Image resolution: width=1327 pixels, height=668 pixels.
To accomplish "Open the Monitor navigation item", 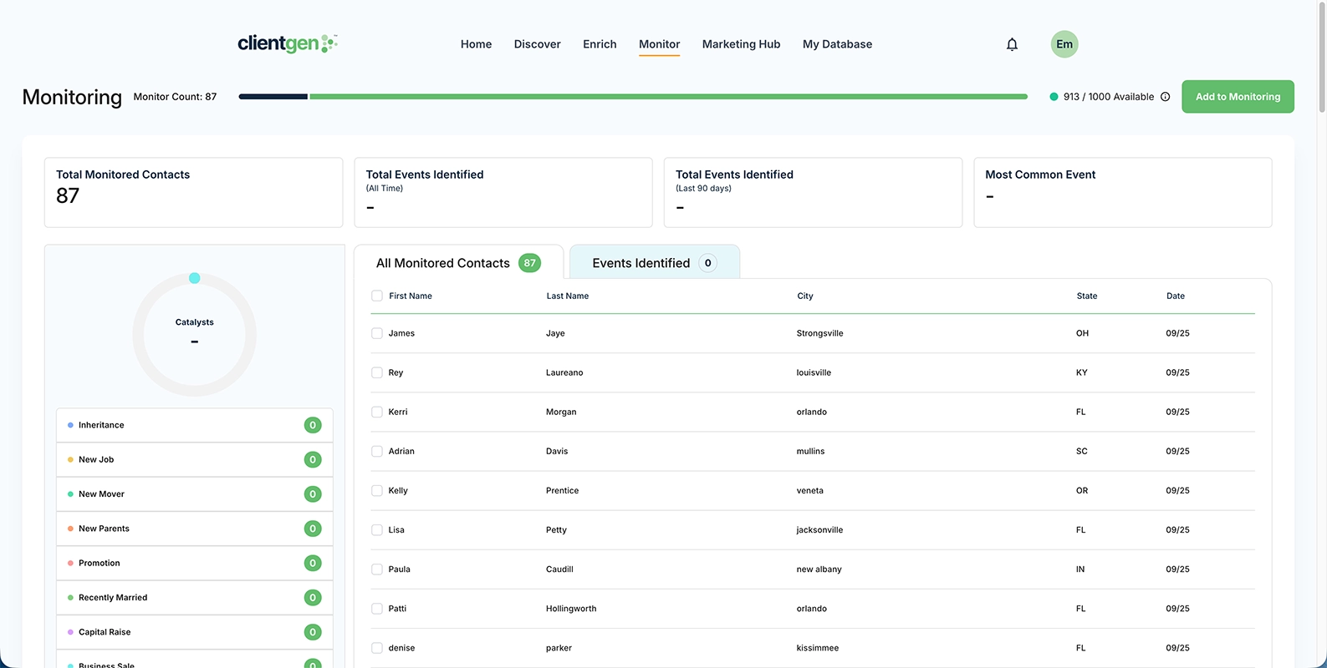I will tap(659, 44).
